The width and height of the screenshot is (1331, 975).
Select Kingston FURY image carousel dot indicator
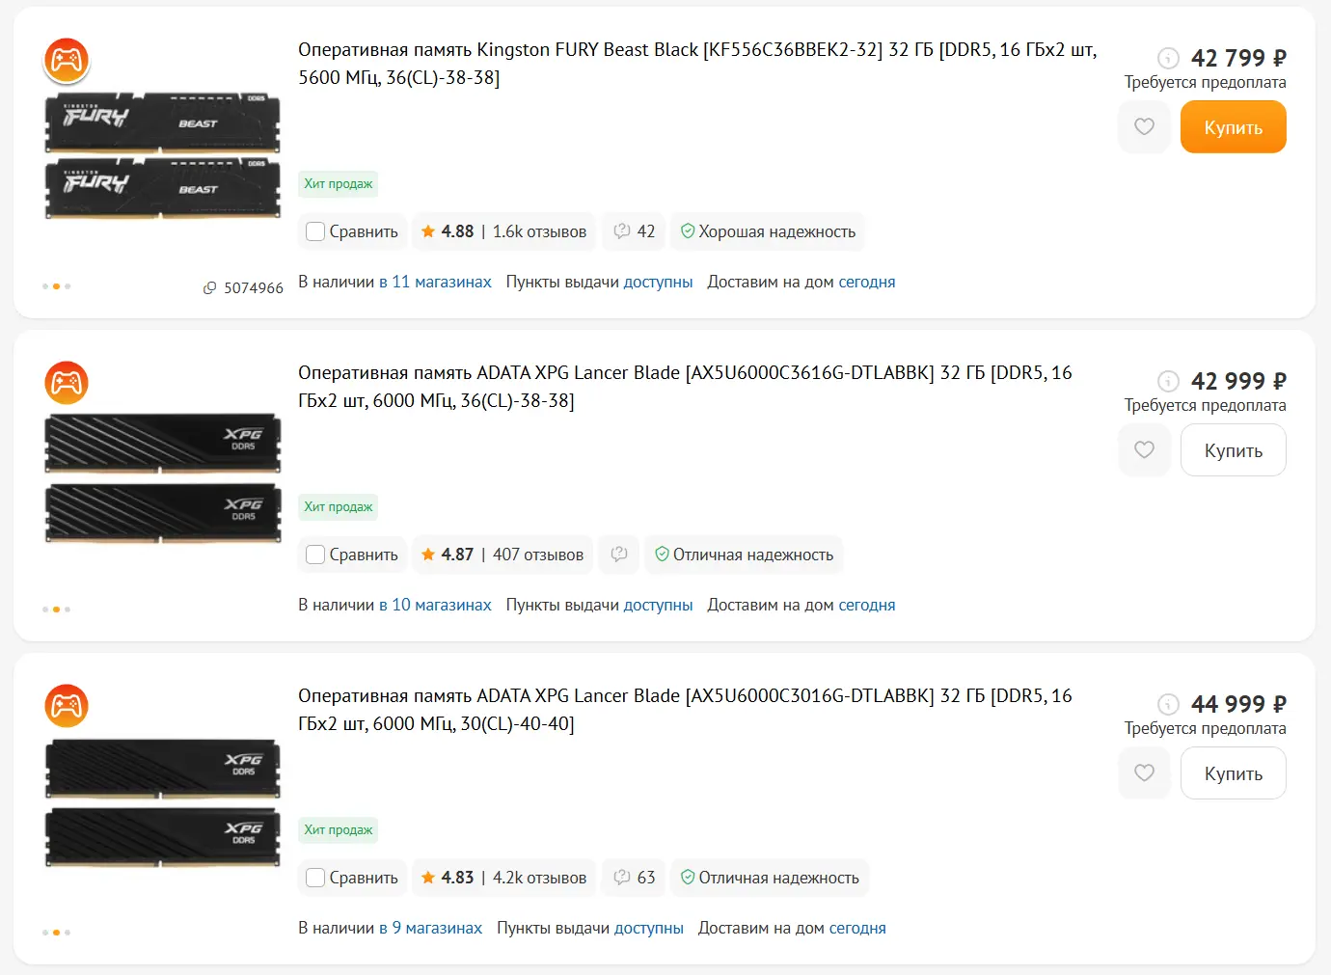click(56, 286)
